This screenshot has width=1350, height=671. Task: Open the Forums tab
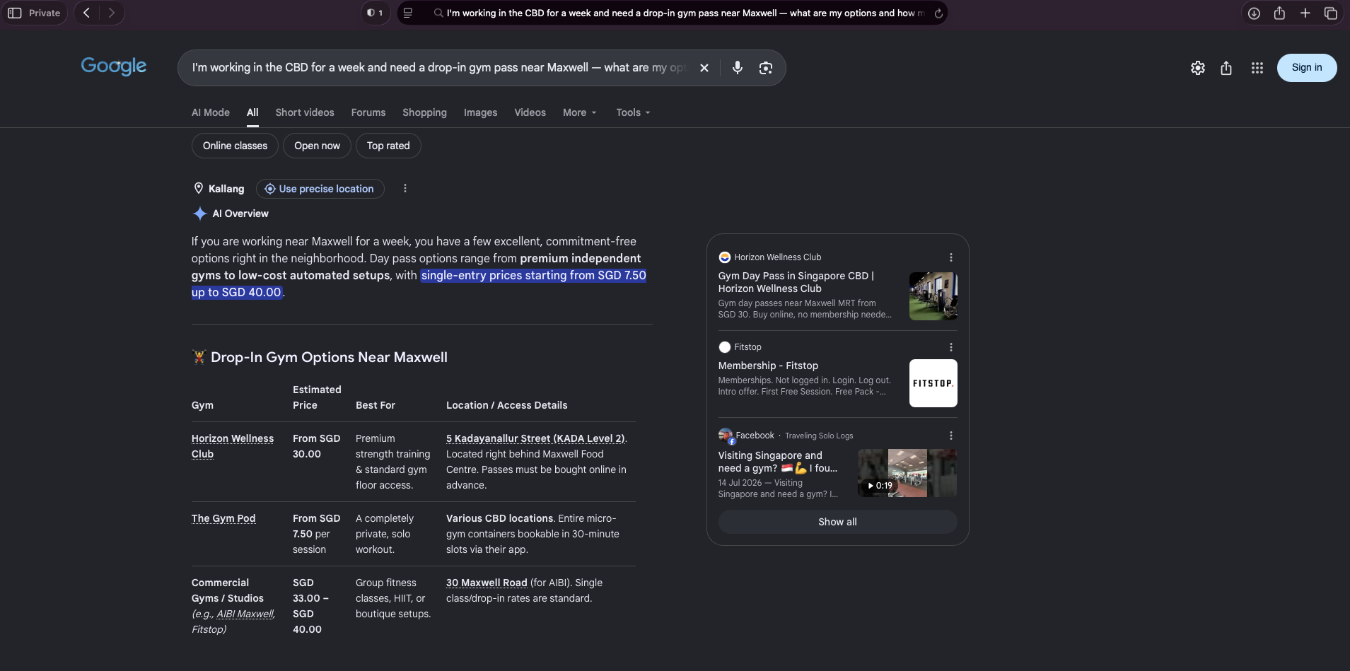click(368, 112)
